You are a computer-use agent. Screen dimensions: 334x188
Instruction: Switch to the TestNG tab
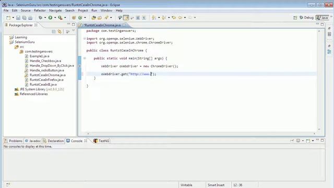pyautogui.click(x=101, y=141)
